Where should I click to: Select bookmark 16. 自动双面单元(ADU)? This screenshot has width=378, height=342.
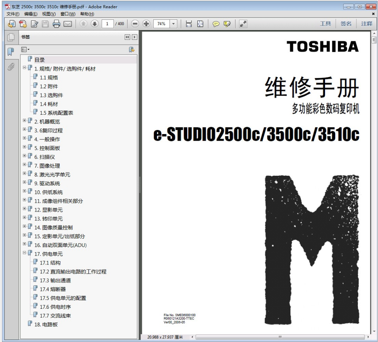61,245
